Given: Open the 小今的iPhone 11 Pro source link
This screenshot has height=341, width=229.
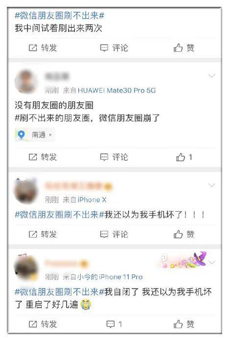Looking at the screenshot, I should point(110,277).
